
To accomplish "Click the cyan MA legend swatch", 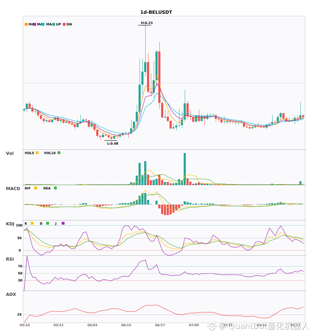I will tap(43, 24).
